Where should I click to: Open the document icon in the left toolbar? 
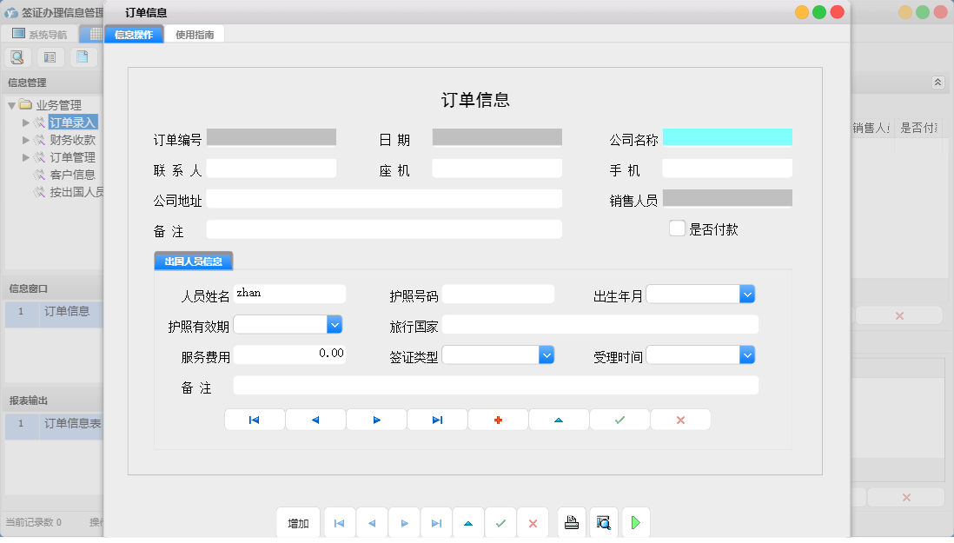pos(82,56)
